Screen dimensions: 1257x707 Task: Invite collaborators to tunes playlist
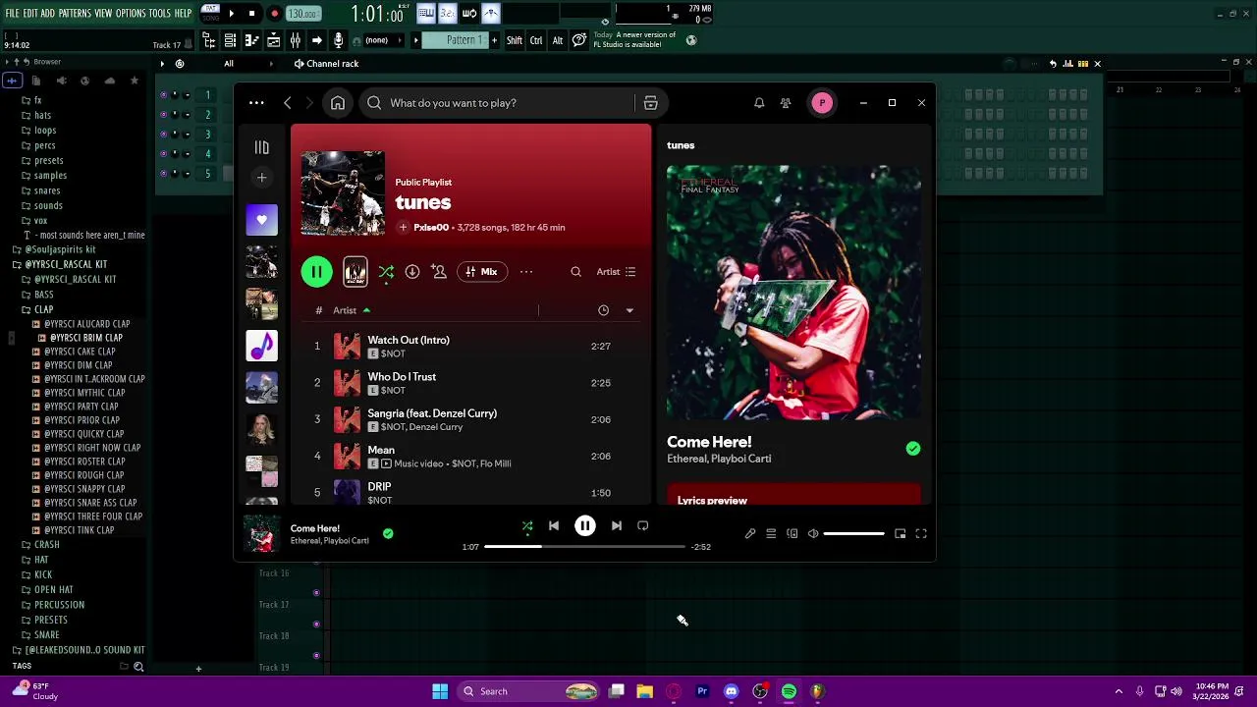tap(439, 272)
